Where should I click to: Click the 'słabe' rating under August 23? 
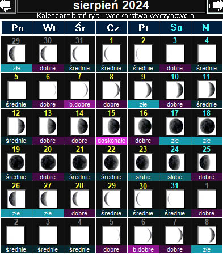pyautogui.click(x=143, y=177)
